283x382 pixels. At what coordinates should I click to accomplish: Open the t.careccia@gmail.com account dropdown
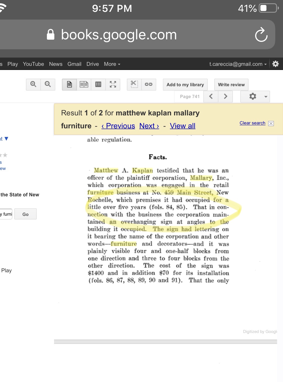click(238, 64)
